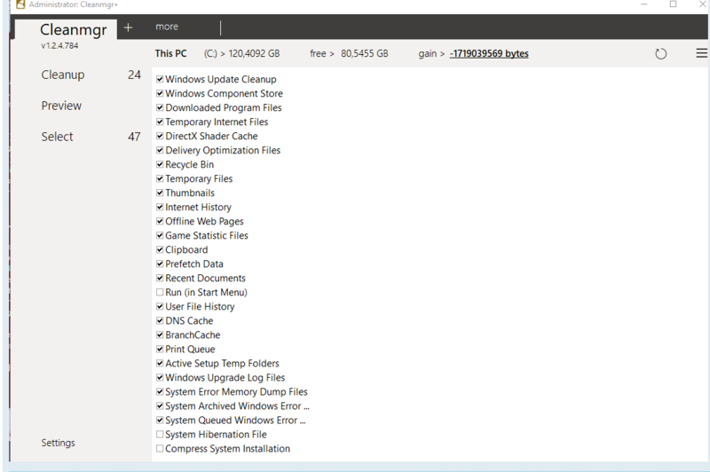
Task: Click the This PC label
Action: pos(170,53)
